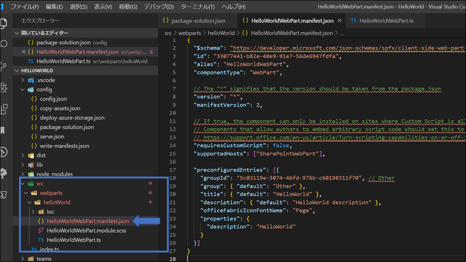This screenshot has height=262, width=466.
Task: Click the node_modules folder icon
Action: click(x=30, y=174)
